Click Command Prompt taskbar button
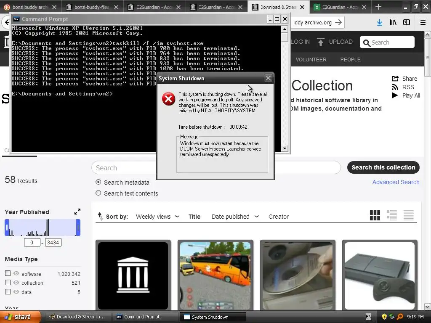 145,317
